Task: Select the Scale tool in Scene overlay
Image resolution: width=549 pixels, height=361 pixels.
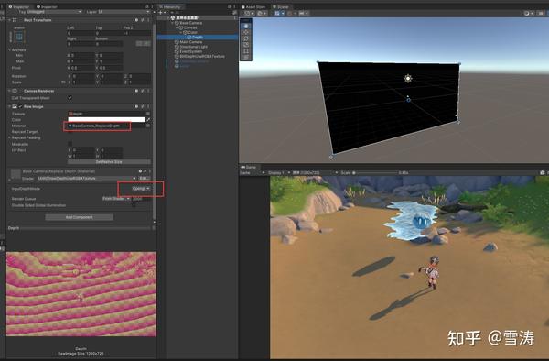Action: [246, 45]
